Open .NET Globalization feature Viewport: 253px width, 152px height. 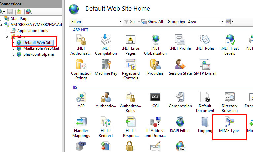tap(155, 45)
